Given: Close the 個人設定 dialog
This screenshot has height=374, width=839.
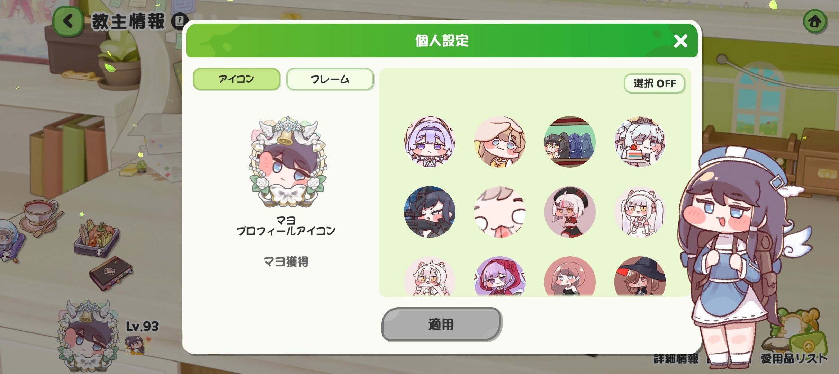Looking at the screenshot, I should [x=680, y=41].
